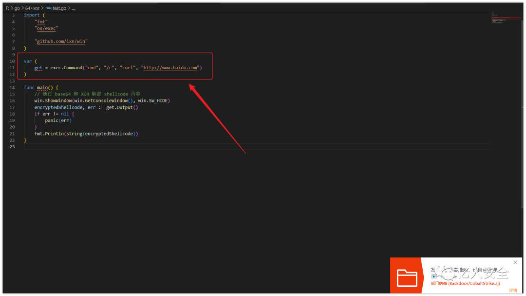Click the Go file icon in breadcrumb
The image size is (526, 296).
[x=49, y=8]
